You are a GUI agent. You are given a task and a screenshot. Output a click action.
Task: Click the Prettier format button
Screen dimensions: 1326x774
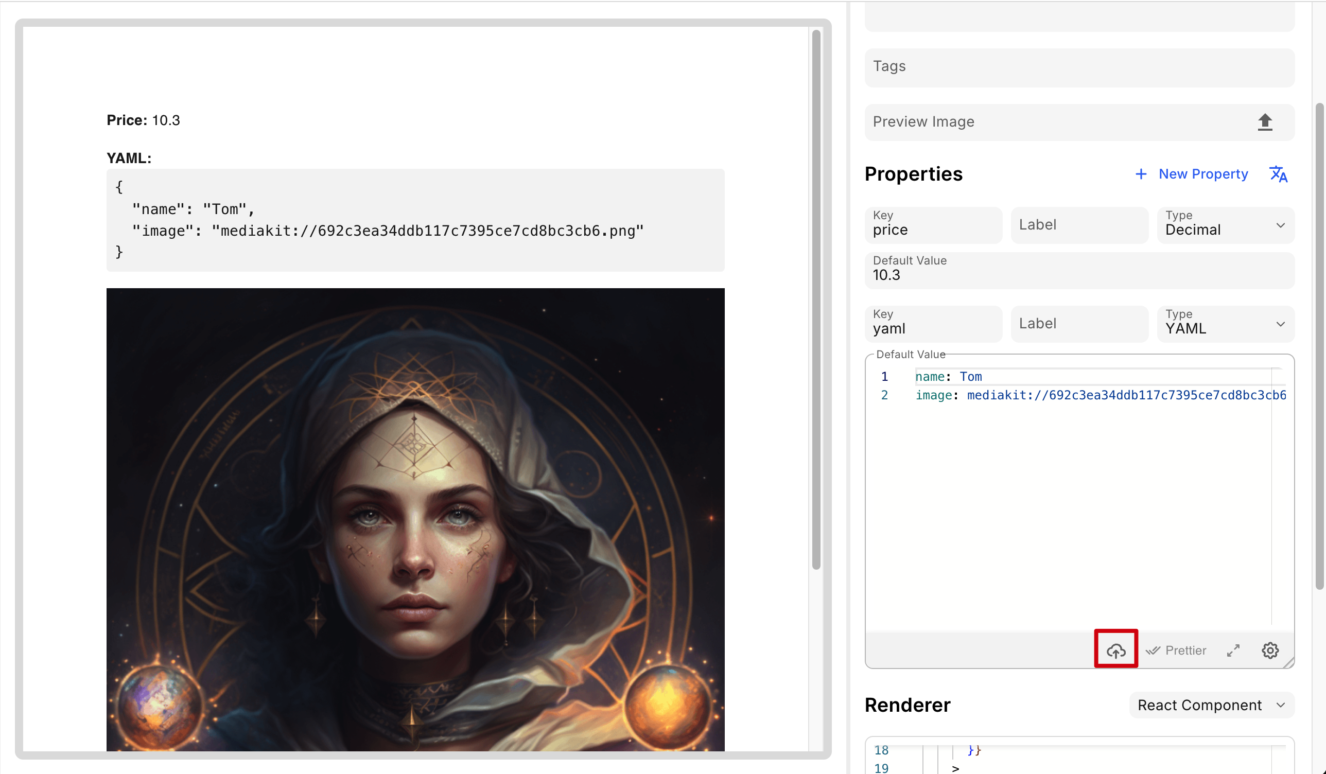coord(1185,650)
